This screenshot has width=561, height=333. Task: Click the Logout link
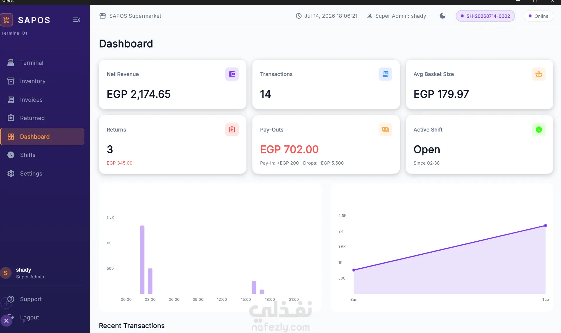30,317
